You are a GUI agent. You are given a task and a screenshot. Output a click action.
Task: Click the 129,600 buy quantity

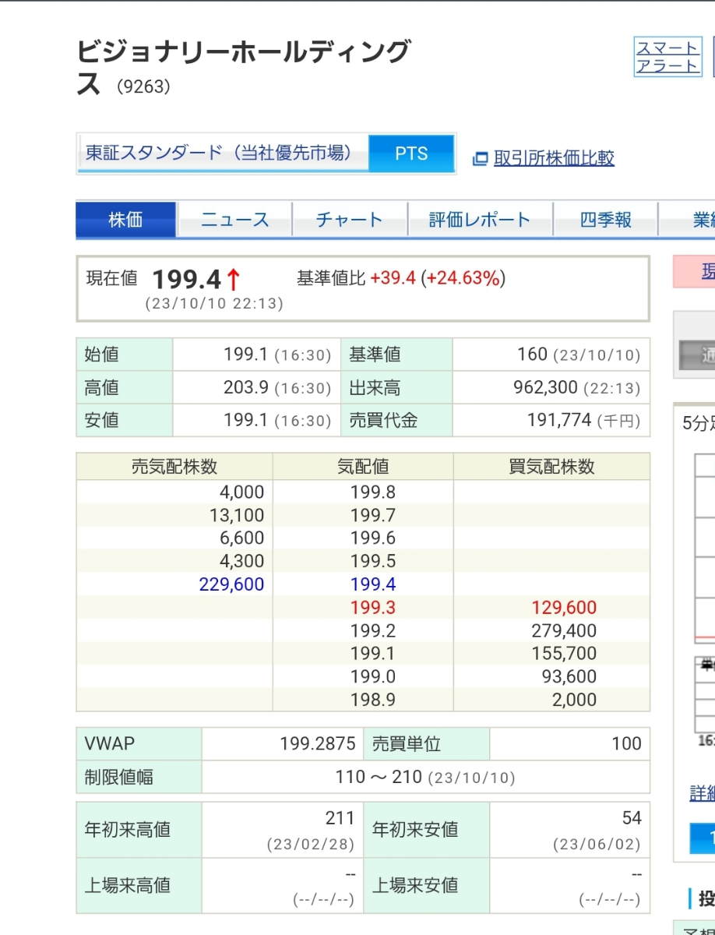[x=563, y=608]
